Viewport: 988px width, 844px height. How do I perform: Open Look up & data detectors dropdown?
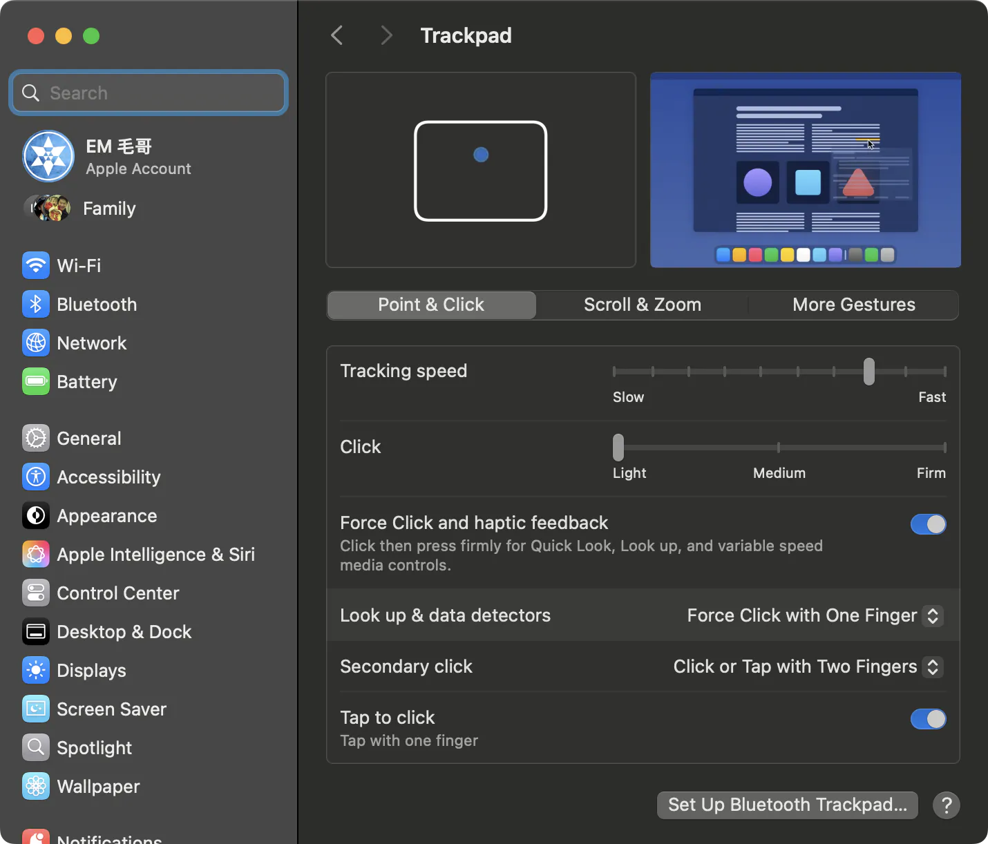point(815,615)
